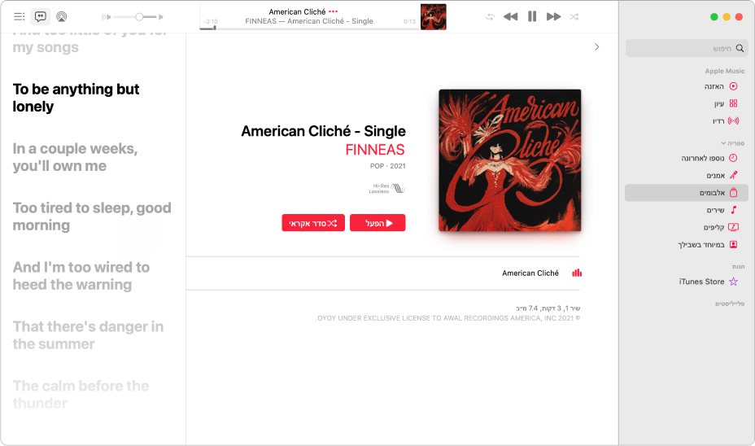Pause the current song

tap(532, 17)
